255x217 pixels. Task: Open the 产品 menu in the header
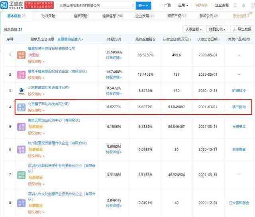167,5
